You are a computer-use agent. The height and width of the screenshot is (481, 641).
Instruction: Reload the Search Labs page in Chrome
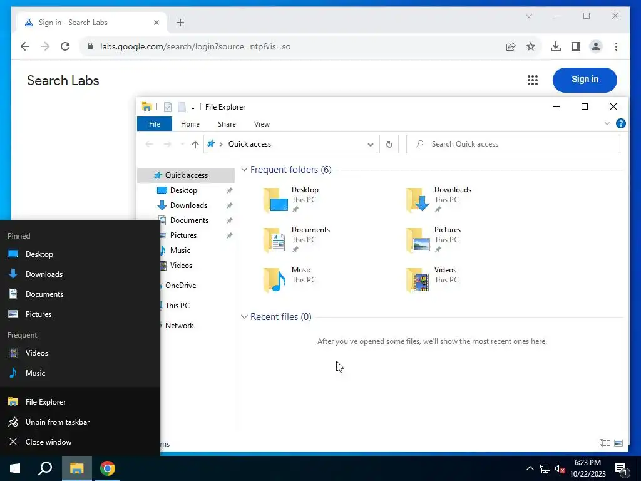click(65, 46)
